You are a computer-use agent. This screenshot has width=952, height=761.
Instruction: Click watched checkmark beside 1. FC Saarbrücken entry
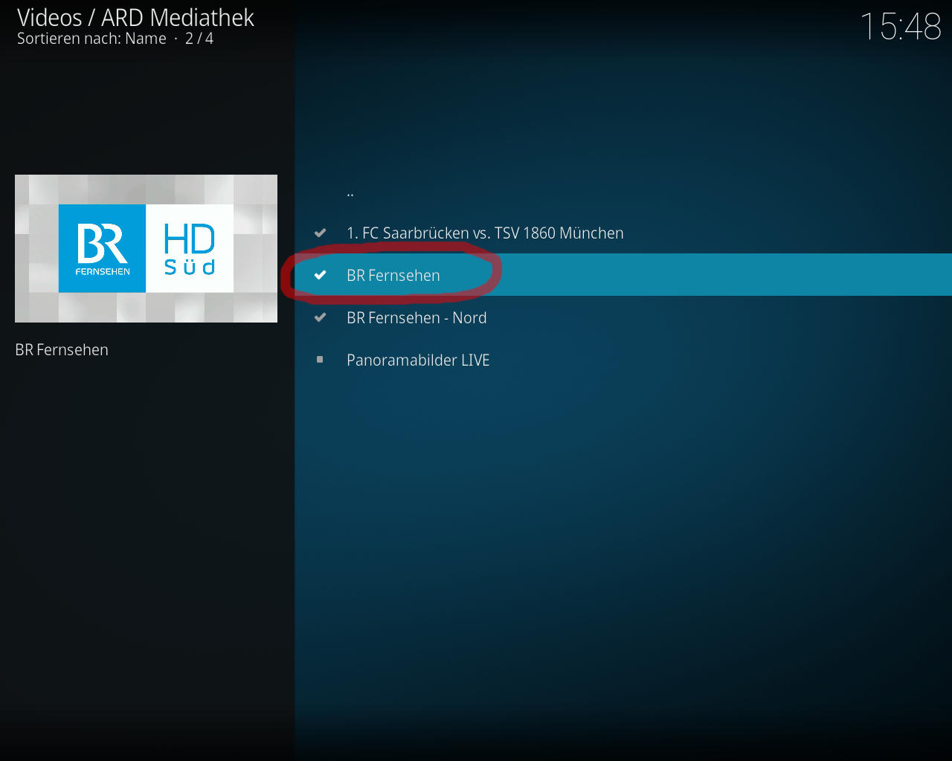321,233
